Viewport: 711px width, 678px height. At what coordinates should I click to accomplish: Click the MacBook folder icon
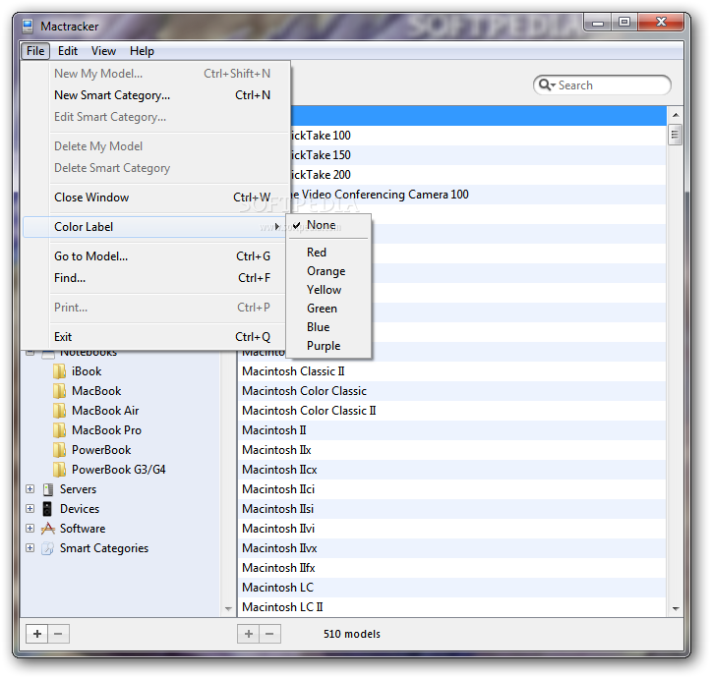(x=59, y=391)
